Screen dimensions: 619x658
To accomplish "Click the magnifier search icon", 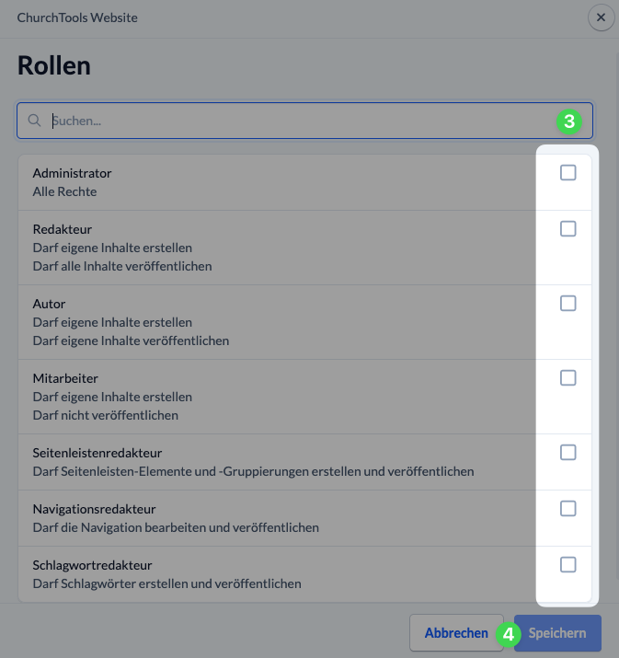I will coord(35,121).
